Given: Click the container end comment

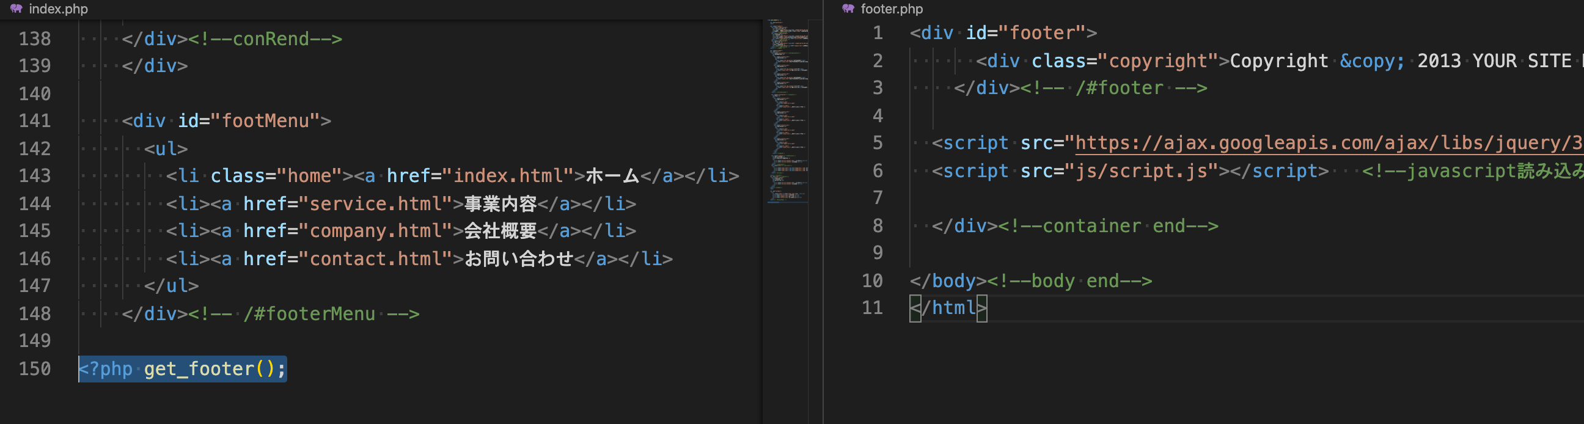Looking at the screenshot, I should point(1108,226).
